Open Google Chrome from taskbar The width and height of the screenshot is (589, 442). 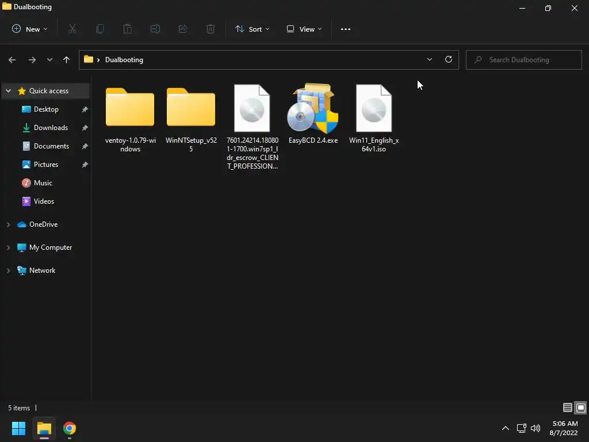[x=70, y=428]
